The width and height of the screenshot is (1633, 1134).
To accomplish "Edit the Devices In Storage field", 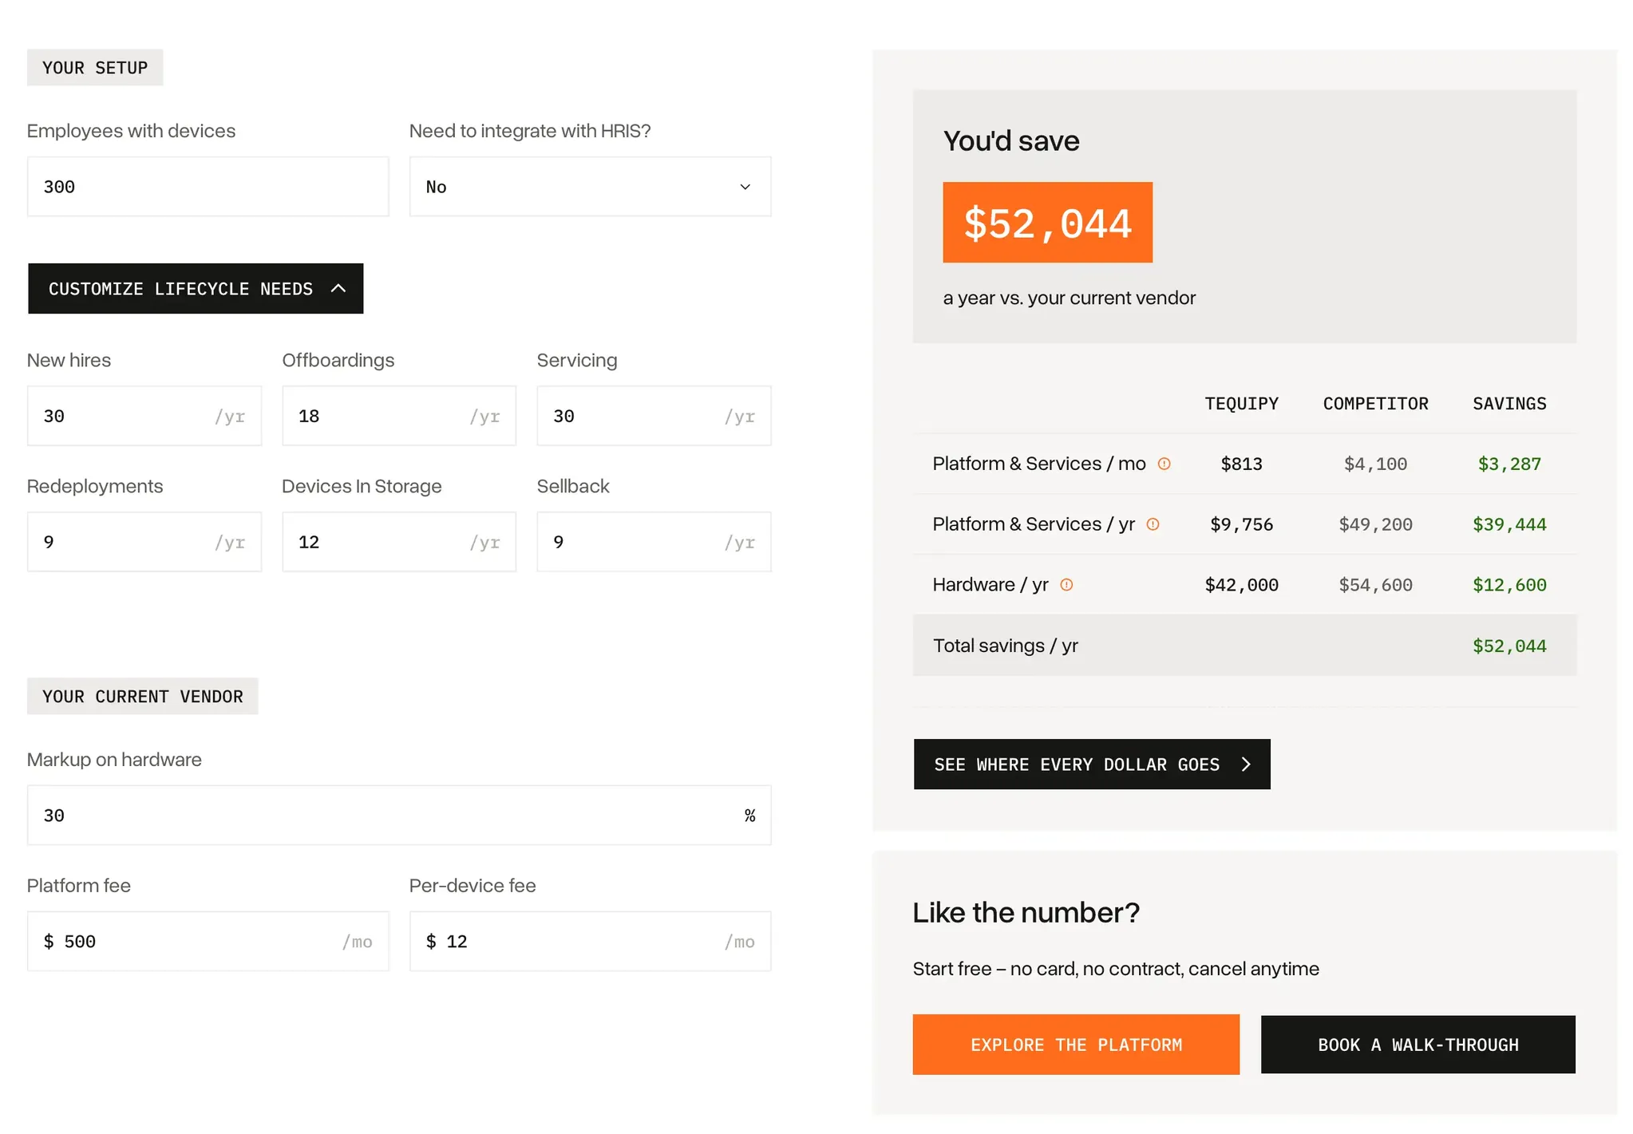I will tap(399, 542).
